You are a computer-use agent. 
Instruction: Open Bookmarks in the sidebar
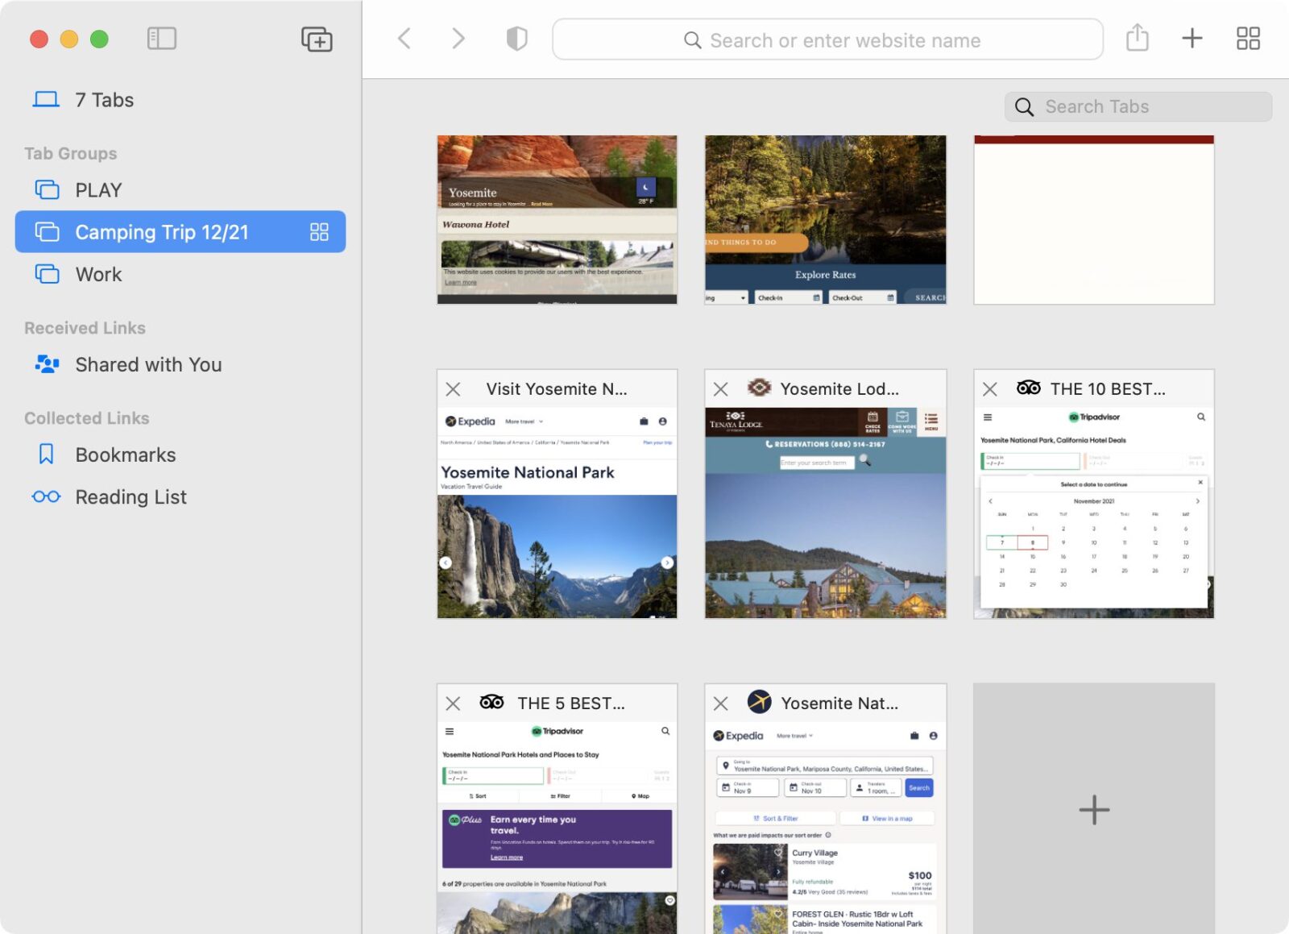click(x=125, y=455)
